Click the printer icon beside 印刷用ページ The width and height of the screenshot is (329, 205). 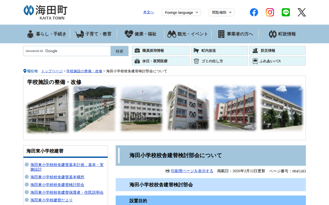pos(168,171)
